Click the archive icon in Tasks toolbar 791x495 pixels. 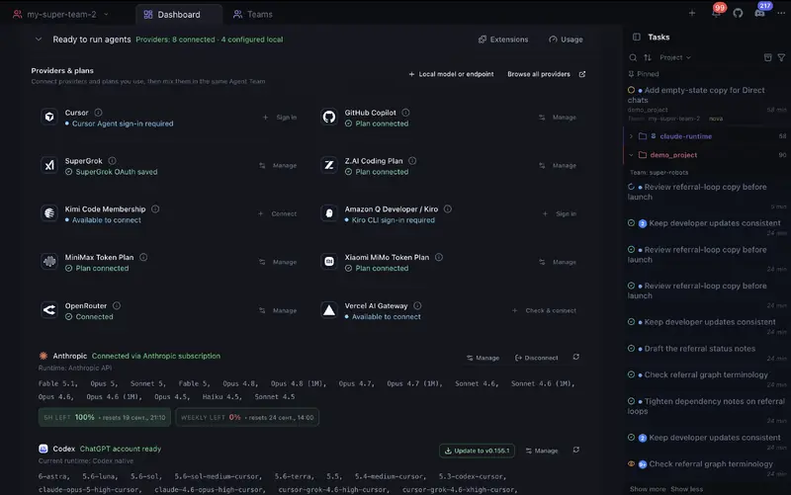pos(768,57)
